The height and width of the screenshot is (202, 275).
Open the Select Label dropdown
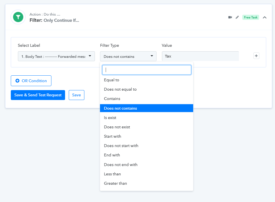pos(56,56)
